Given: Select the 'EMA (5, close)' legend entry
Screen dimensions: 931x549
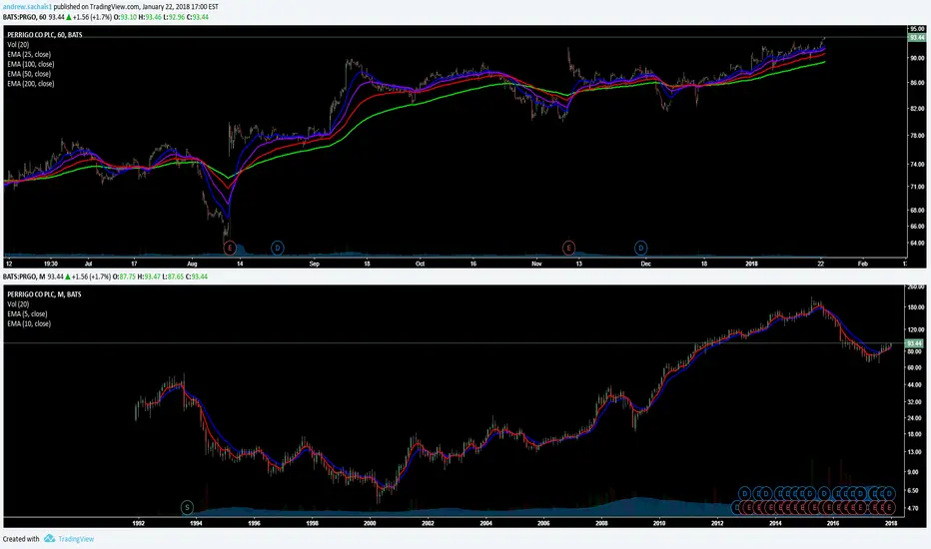Looking at the screenshot, I should (27, 314).
